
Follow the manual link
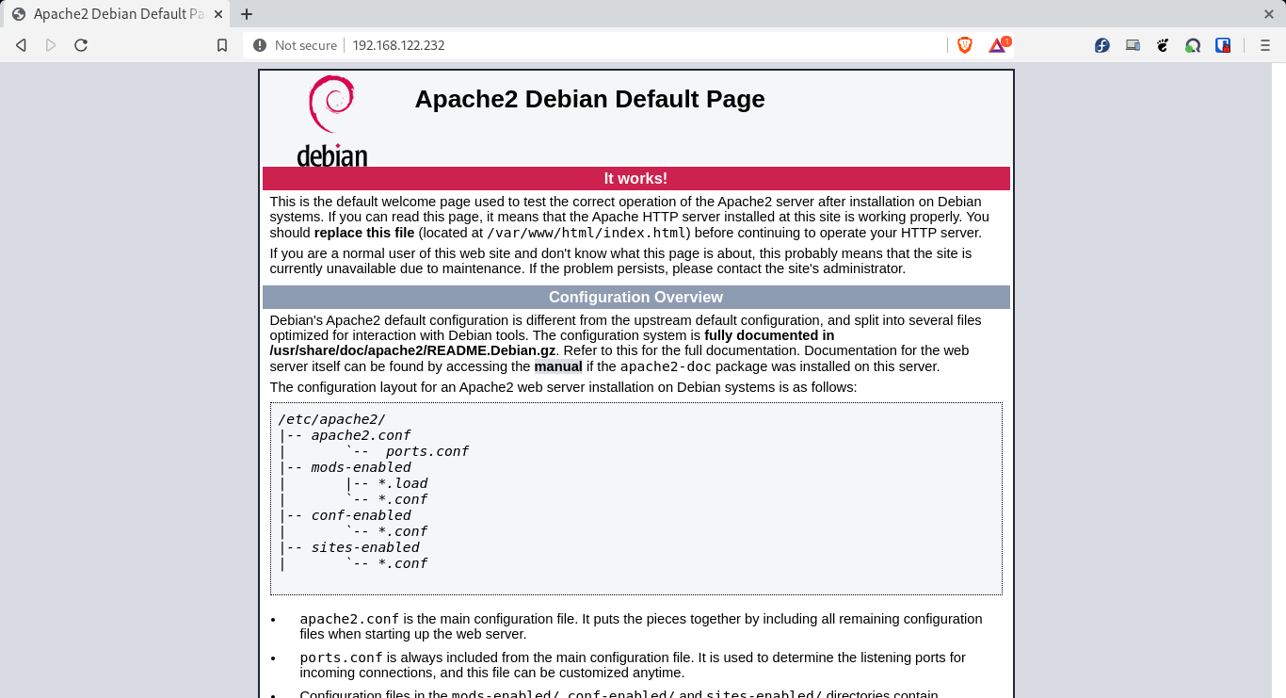click(558, 366)
